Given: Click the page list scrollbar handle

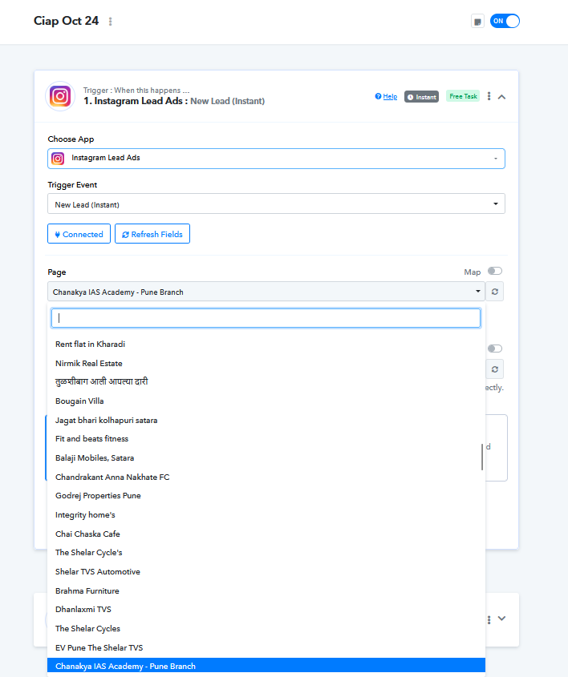Looking at the screenshot, I should (x=482, y=457).
